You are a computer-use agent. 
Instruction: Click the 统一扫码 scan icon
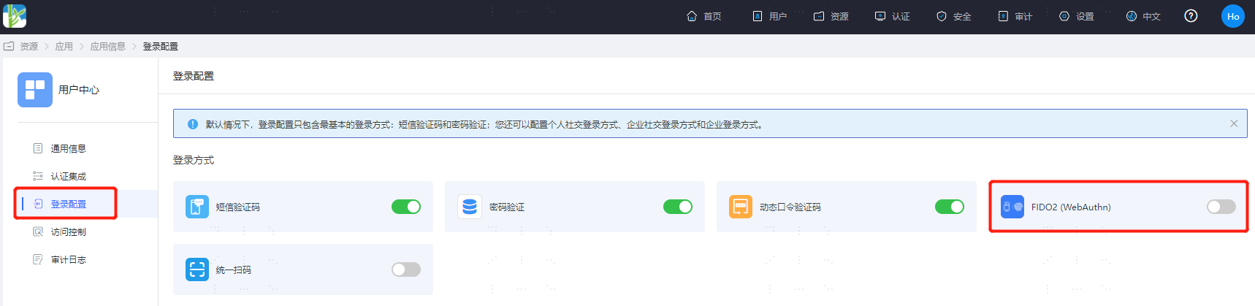coord(197,269)
